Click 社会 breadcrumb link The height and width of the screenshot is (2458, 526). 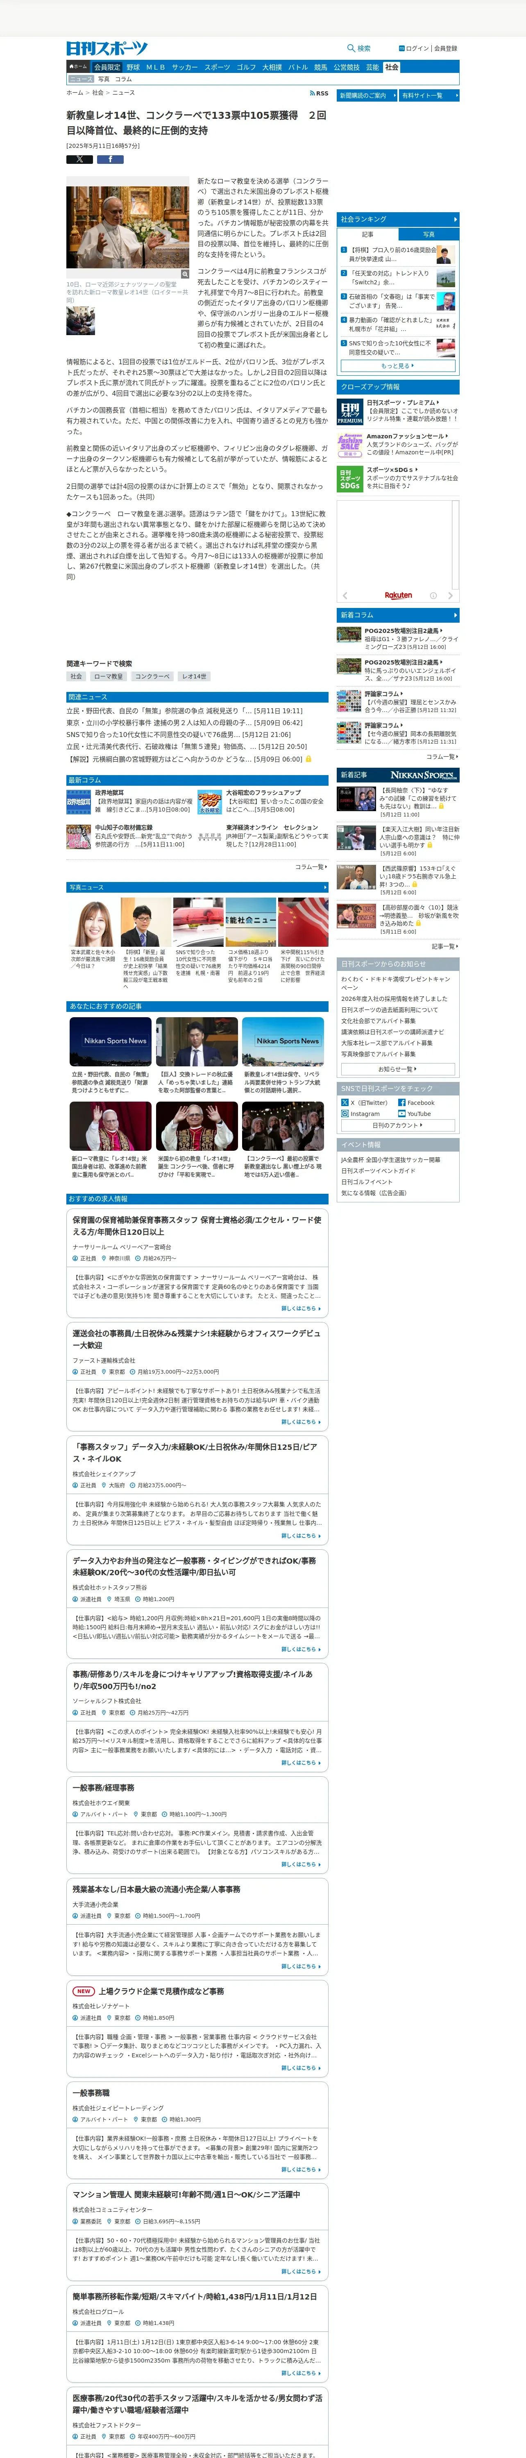[x=97, y=93]
